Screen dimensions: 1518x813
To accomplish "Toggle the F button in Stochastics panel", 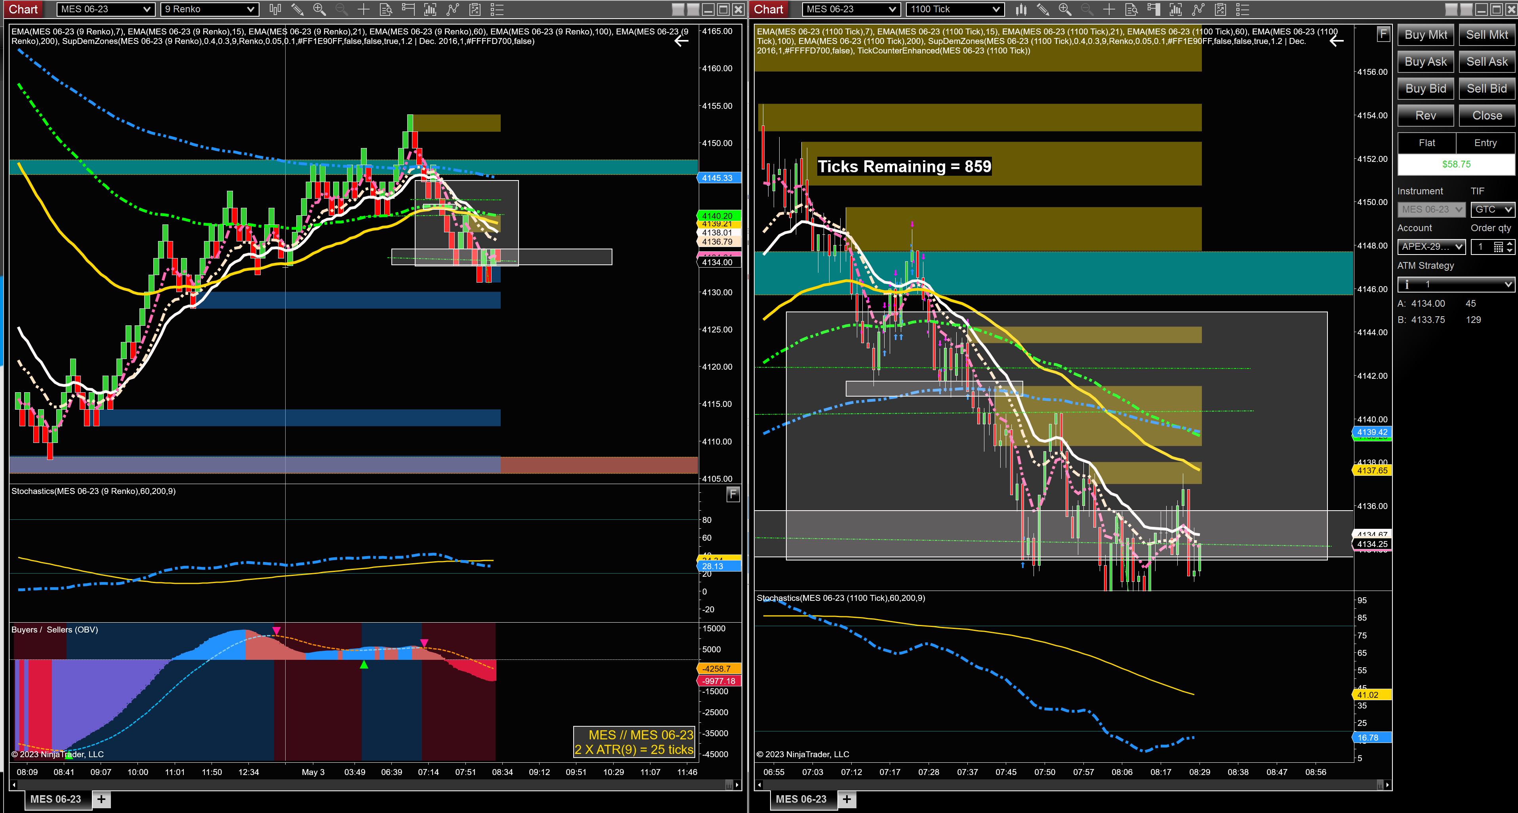I will (732, 494).
